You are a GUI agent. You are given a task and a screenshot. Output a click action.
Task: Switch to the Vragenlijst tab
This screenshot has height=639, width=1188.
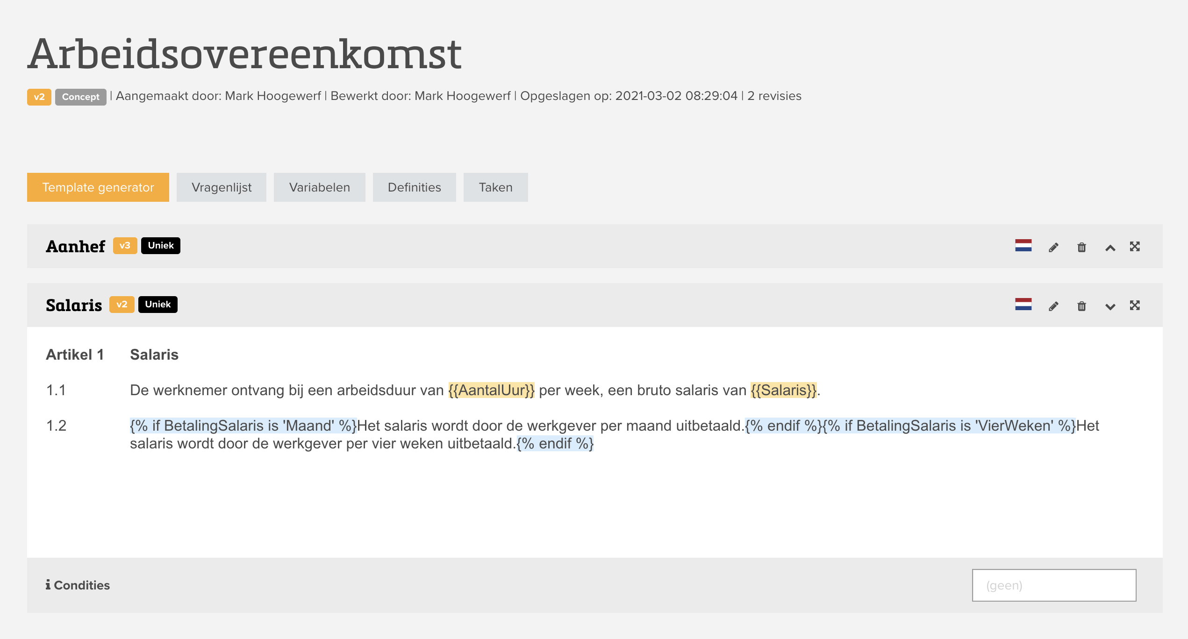coord(222,187)
